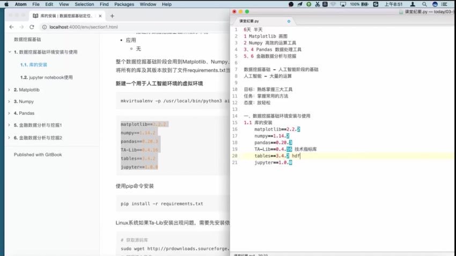Click the paper plane menu bar icon

click(300, 4)
